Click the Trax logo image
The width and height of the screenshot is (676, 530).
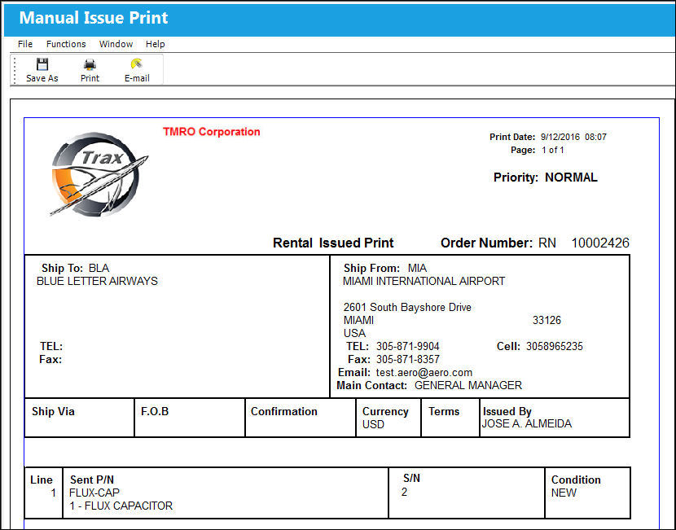pyautogui.click(x=99, y=174)
